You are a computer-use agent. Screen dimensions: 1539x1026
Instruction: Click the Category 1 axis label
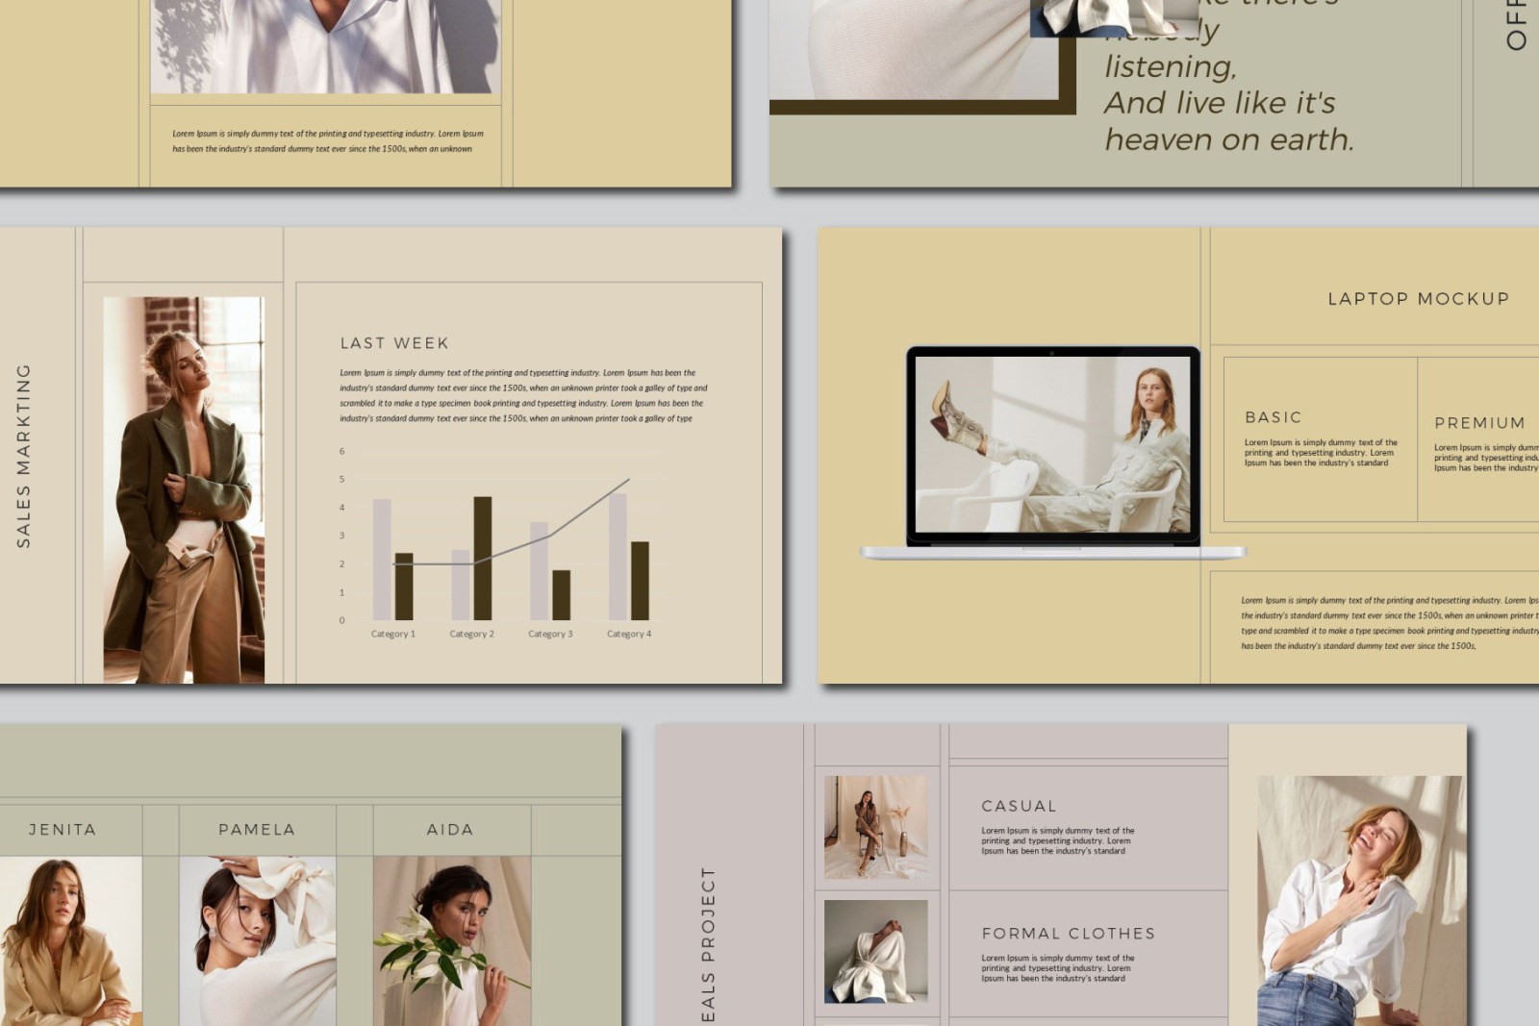(x=393, y=634)
